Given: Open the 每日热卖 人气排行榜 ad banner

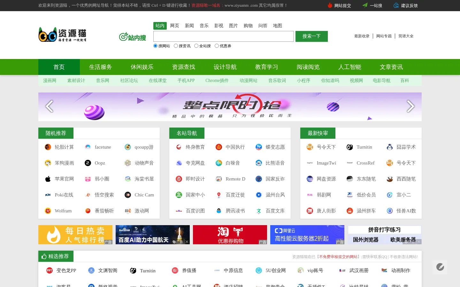Looking at the screenshot, I should click(x=75, y=235).
